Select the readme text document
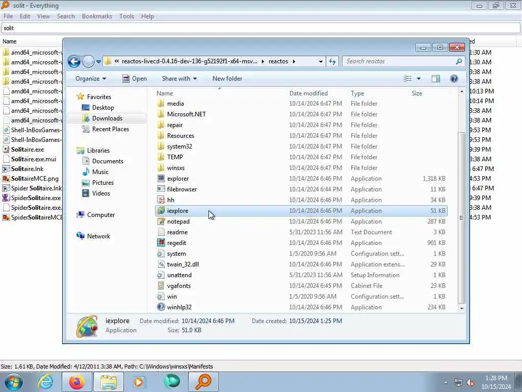This screenshot has height=392, width=522. coord(177,232)
